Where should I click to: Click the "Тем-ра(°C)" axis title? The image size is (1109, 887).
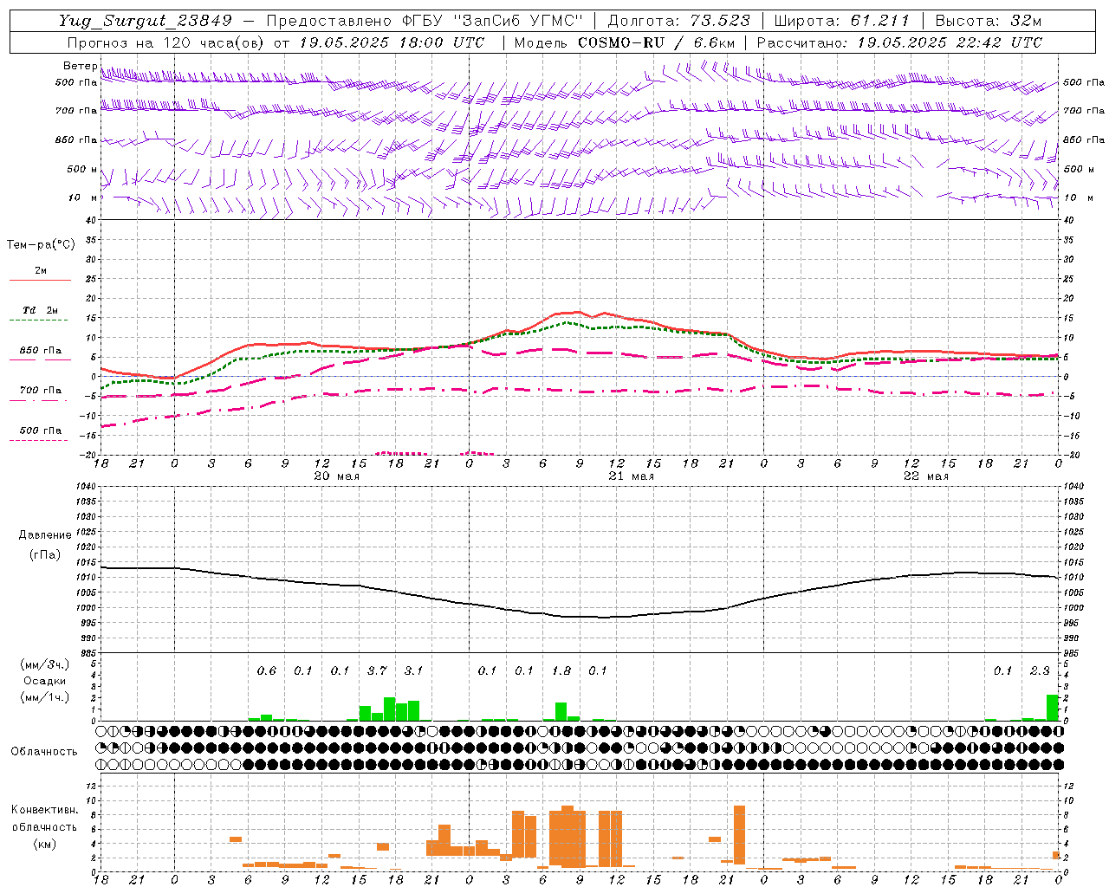click(x=41, y=245)
